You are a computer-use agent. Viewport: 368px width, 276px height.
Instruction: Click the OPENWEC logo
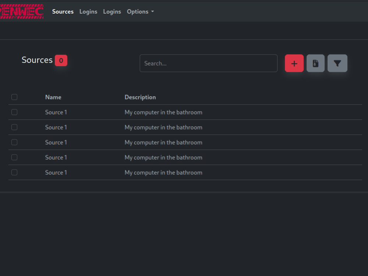click(x=22, y=11)
